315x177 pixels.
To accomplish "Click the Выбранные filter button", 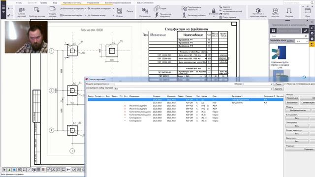I will click(x=292, y=103).
